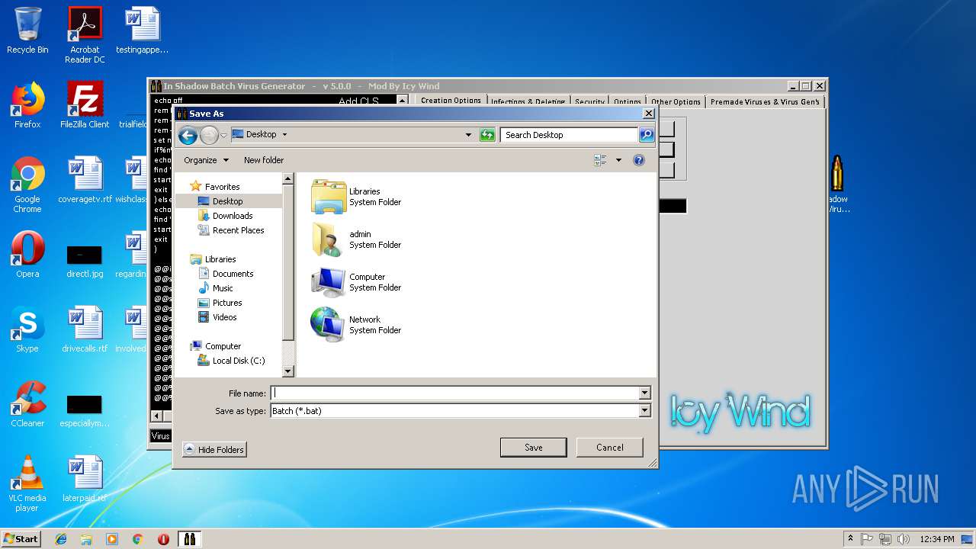The height and width of the screenshot is (549, 976).
Task: Open the network tray icon
Action: (x=884, y=539)
